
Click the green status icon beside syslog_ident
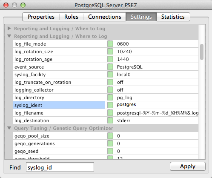(x=110, y=105)
